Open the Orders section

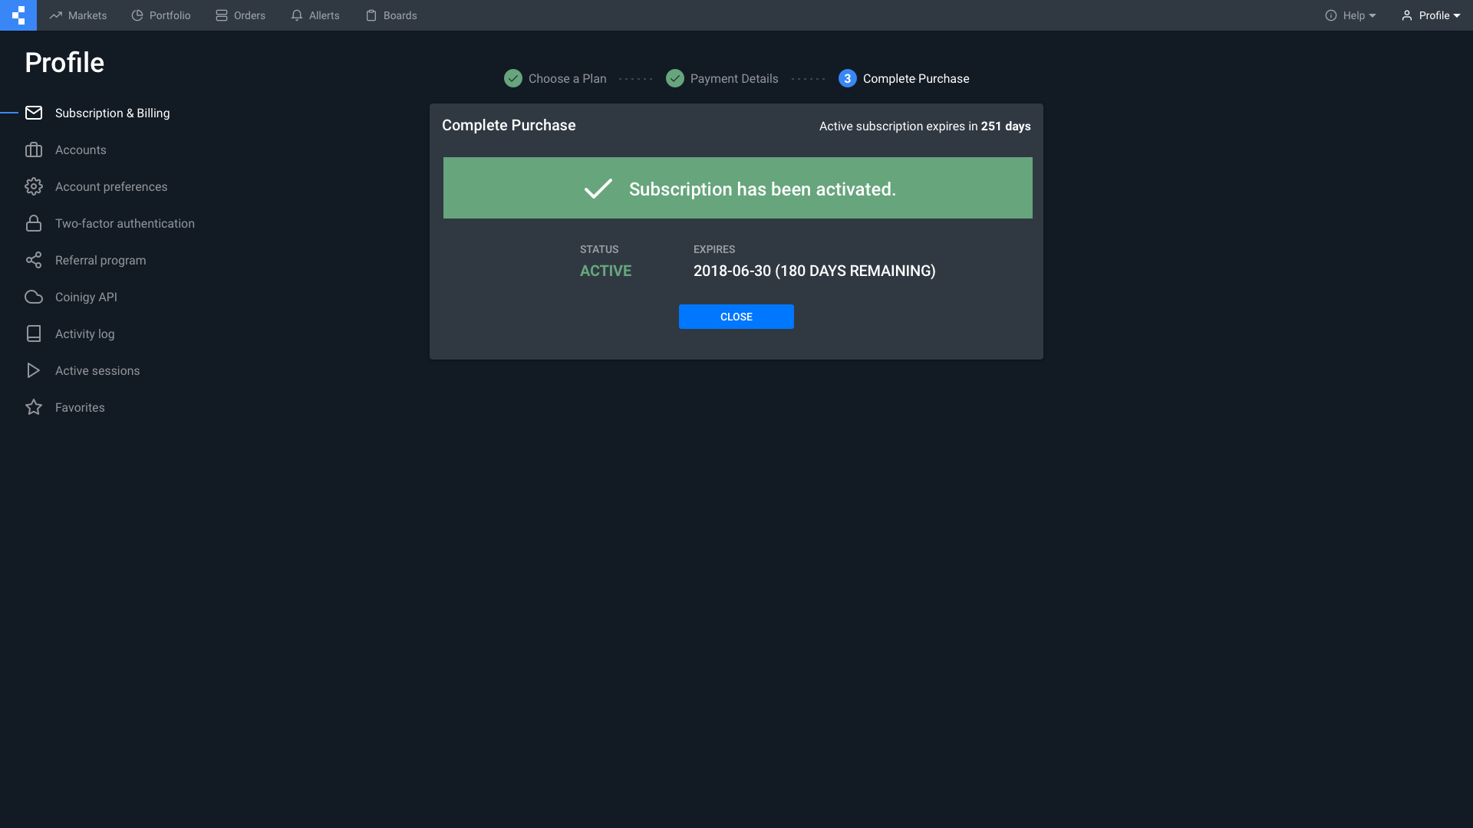click(241, 15)
